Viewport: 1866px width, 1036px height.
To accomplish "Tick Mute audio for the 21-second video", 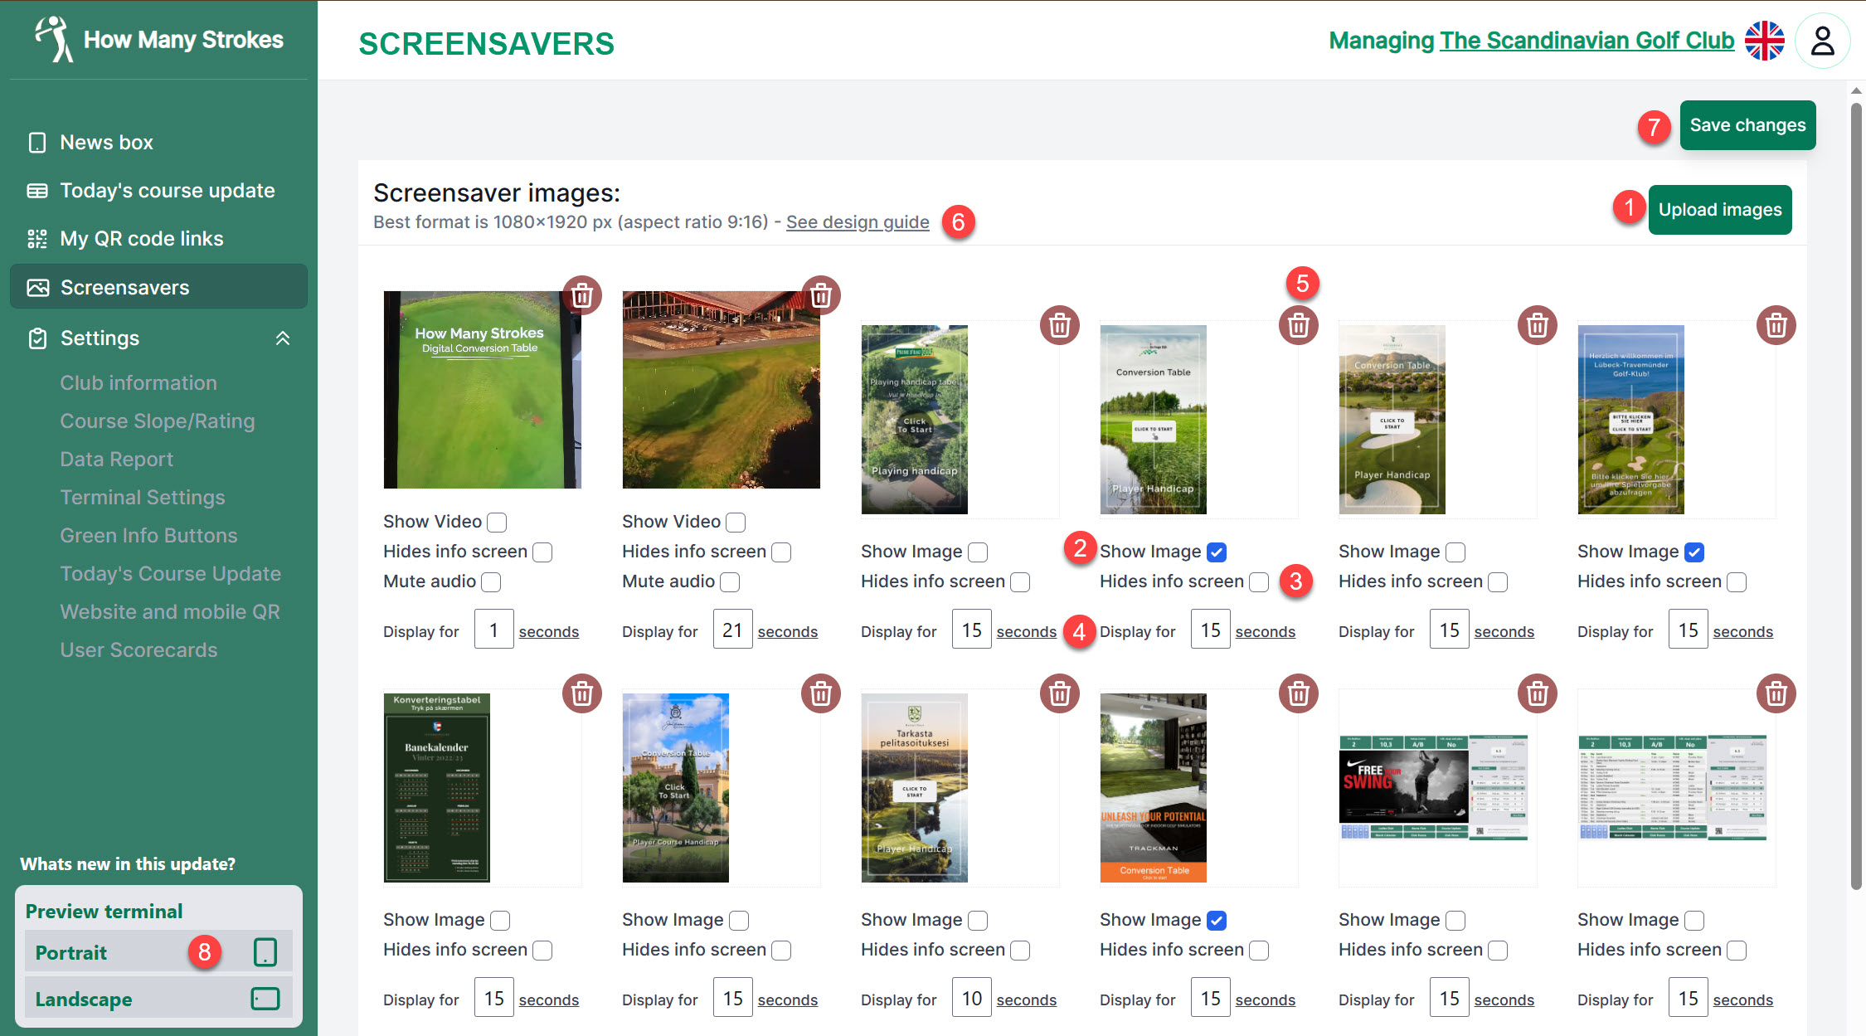I will (x=730, y=582).
